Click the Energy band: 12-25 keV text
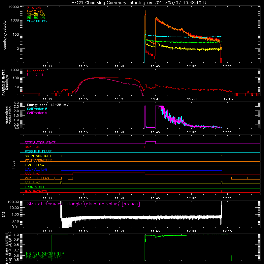The height and width of the screenshot is (264, 264). [48, 105]
